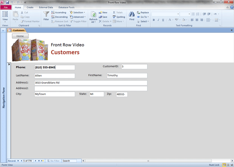Click the numbered list icon
Screen dimensions: 234x167
pos(198,14)
